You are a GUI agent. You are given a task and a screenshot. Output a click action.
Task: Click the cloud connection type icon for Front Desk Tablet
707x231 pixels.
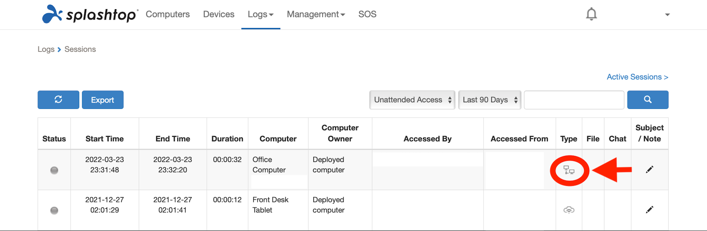tap(569, 210)
